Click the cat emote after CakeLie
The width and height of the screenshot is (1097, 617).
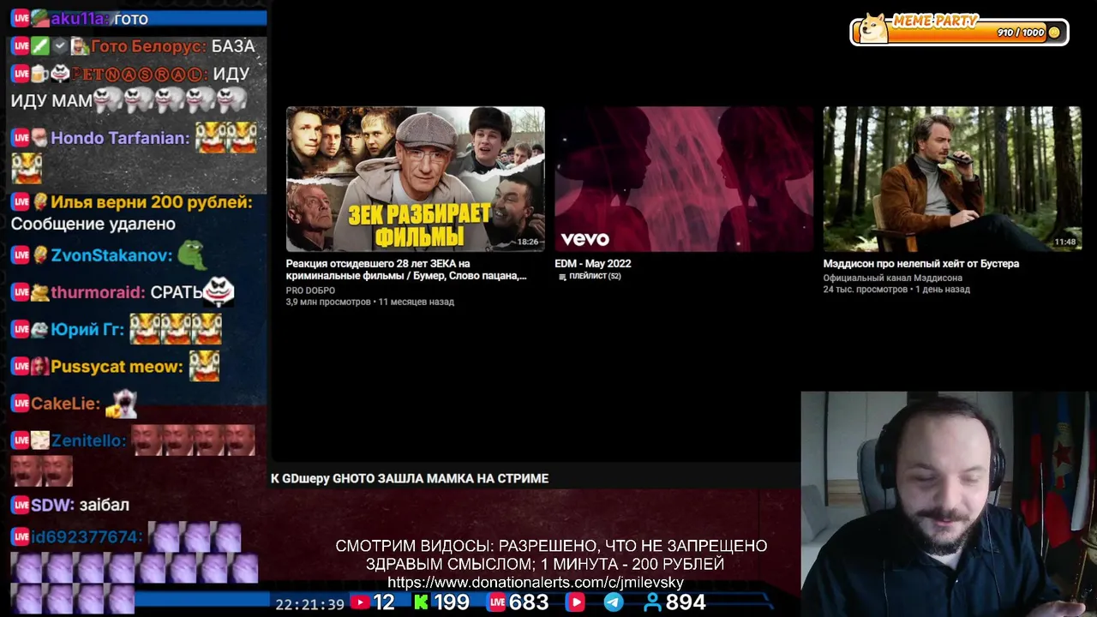coord(121,404)
